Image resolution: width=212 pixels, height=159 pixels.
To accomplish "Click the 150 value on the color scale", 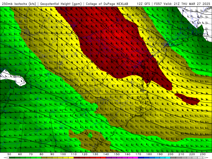I will 117,154.
